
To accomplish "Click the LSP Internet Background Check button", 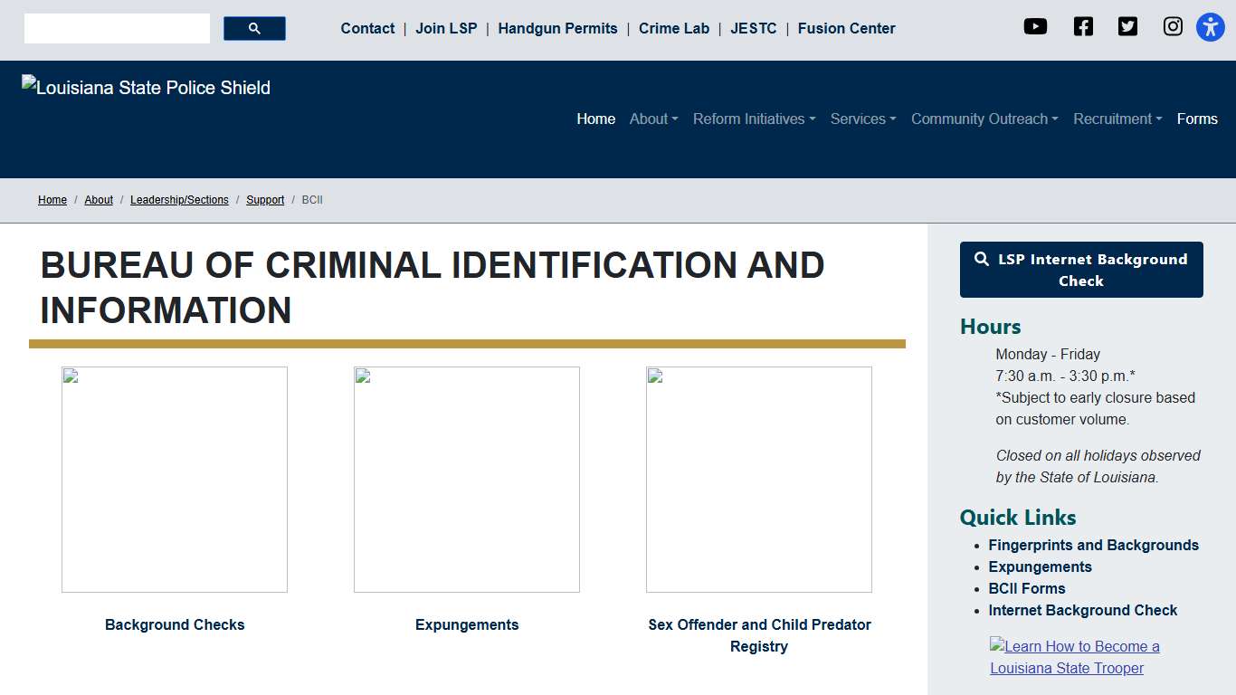I will tap(1081, 270).
